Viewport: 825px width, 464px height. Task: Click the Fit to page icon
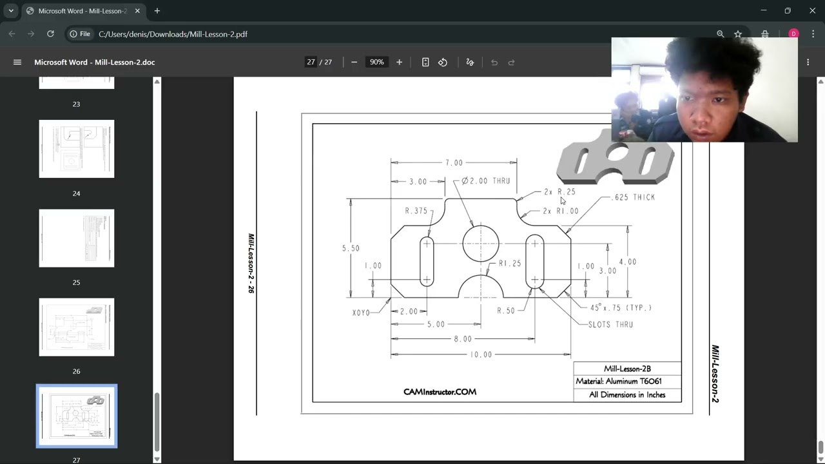[x=425, y=63]
